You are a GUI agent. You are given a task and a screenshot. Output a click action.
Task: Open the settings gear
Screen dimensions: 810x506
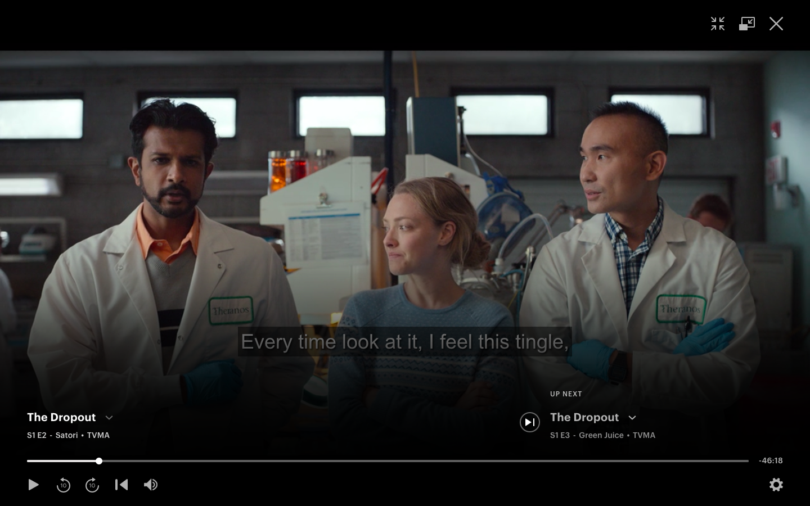[776, 485]
